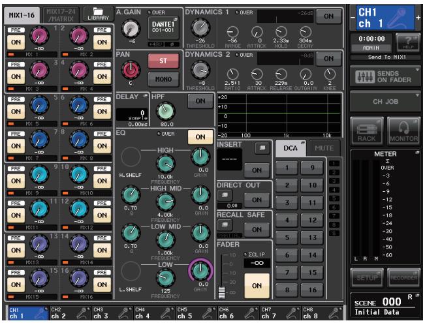Image resolution: width=425 pixels, height=323 pixels.
Task: Select the HPF frequency knob
Action: click(x=166, y=111)
